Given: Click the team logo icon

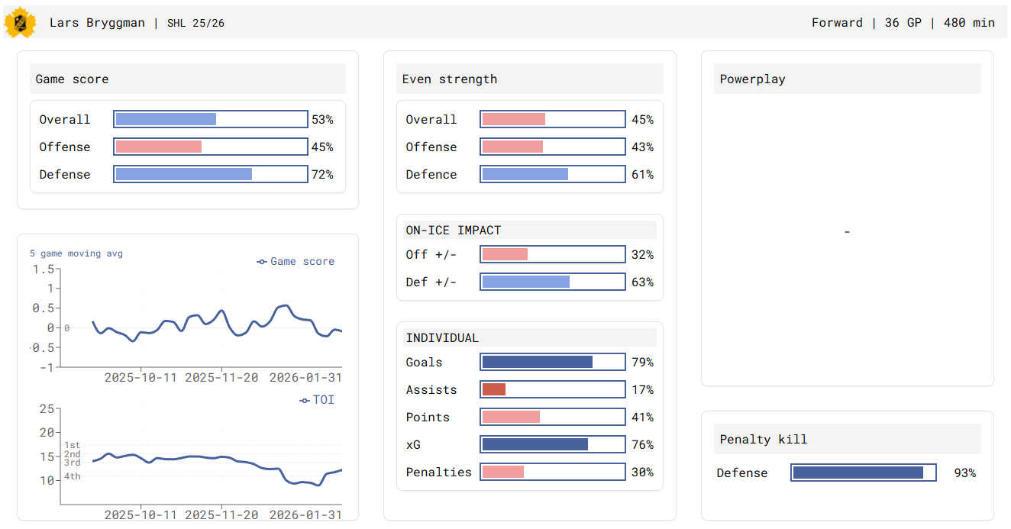Looking at the screenshot, I should [x=20, y=22].
